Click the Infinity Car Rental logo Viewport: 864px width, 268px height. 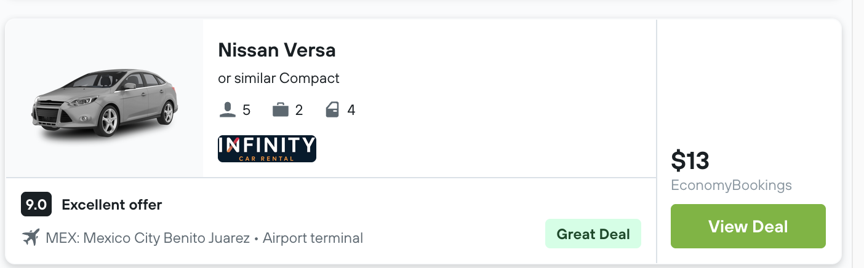(x=266, y=149)
